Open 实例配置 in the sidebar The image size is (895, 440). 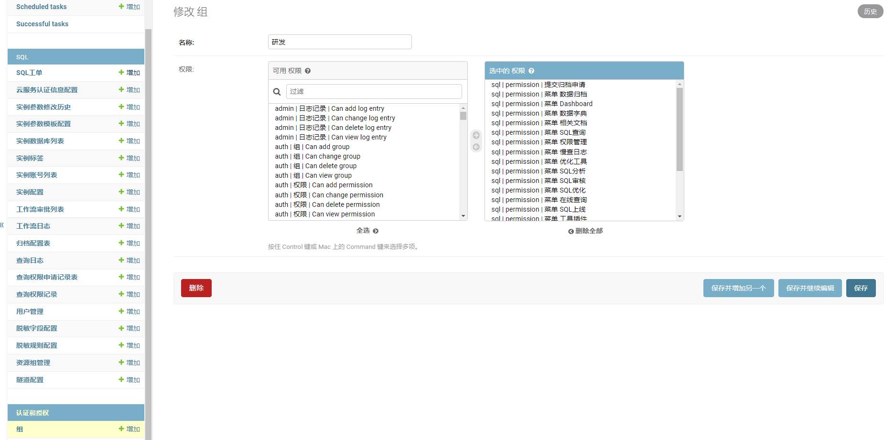(30, 192)
